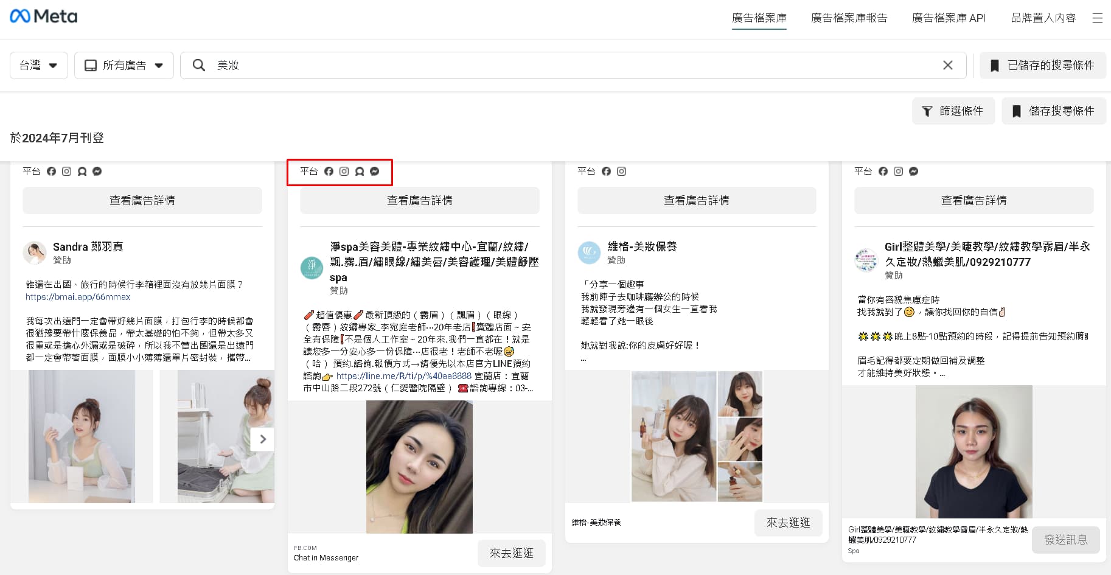This screenshot has height=575, width=1111.
Task: Click the 維格-美妝保養 advertiser name
Action: (x=642, y=246)
